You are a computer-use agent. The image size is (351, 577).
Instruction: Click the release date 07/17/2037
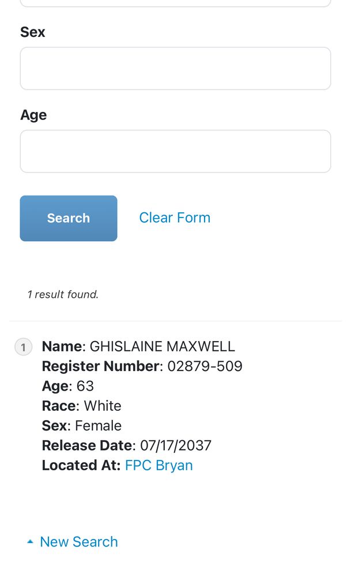pyautogui.click(x=176, y=445)
